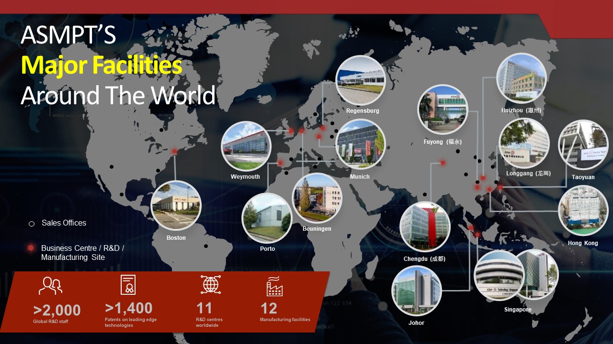Click the 'Huizhou (惠州)' label
Image resolution: width=613 pixels, height=344 pixels.
pyautogui.click(x=522, y=110)
